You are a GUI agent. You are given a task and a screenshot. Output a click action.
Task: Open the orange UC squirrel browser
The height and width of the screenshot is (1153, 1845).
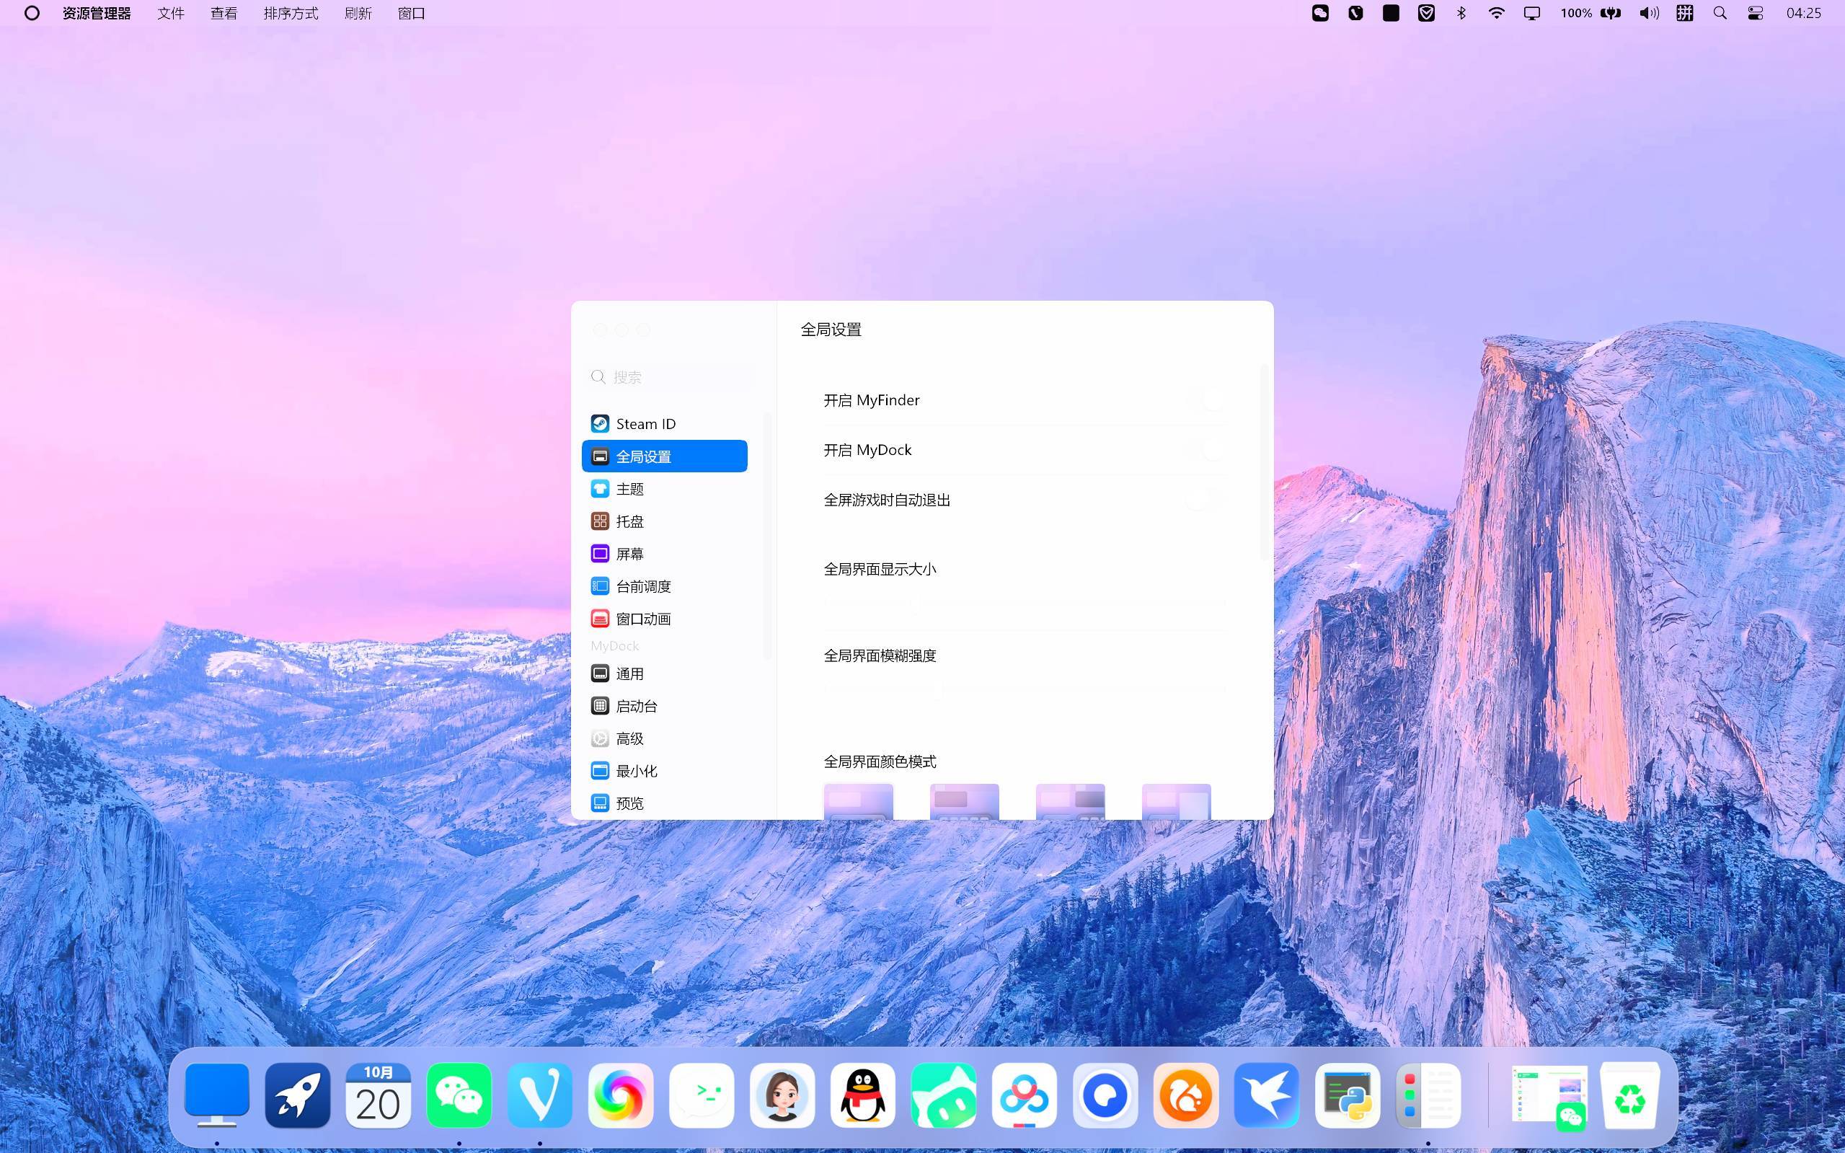[1186, 1095]
